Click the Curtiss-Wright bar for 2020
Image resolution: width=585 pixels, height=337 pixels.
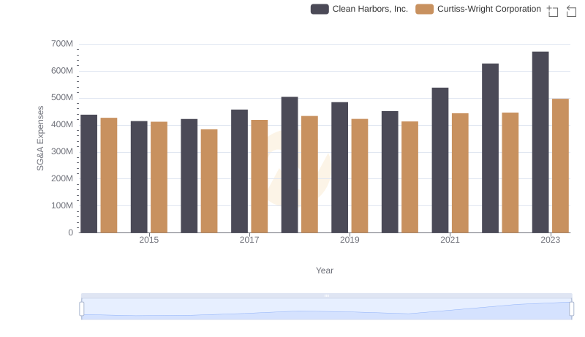(409, 178)
